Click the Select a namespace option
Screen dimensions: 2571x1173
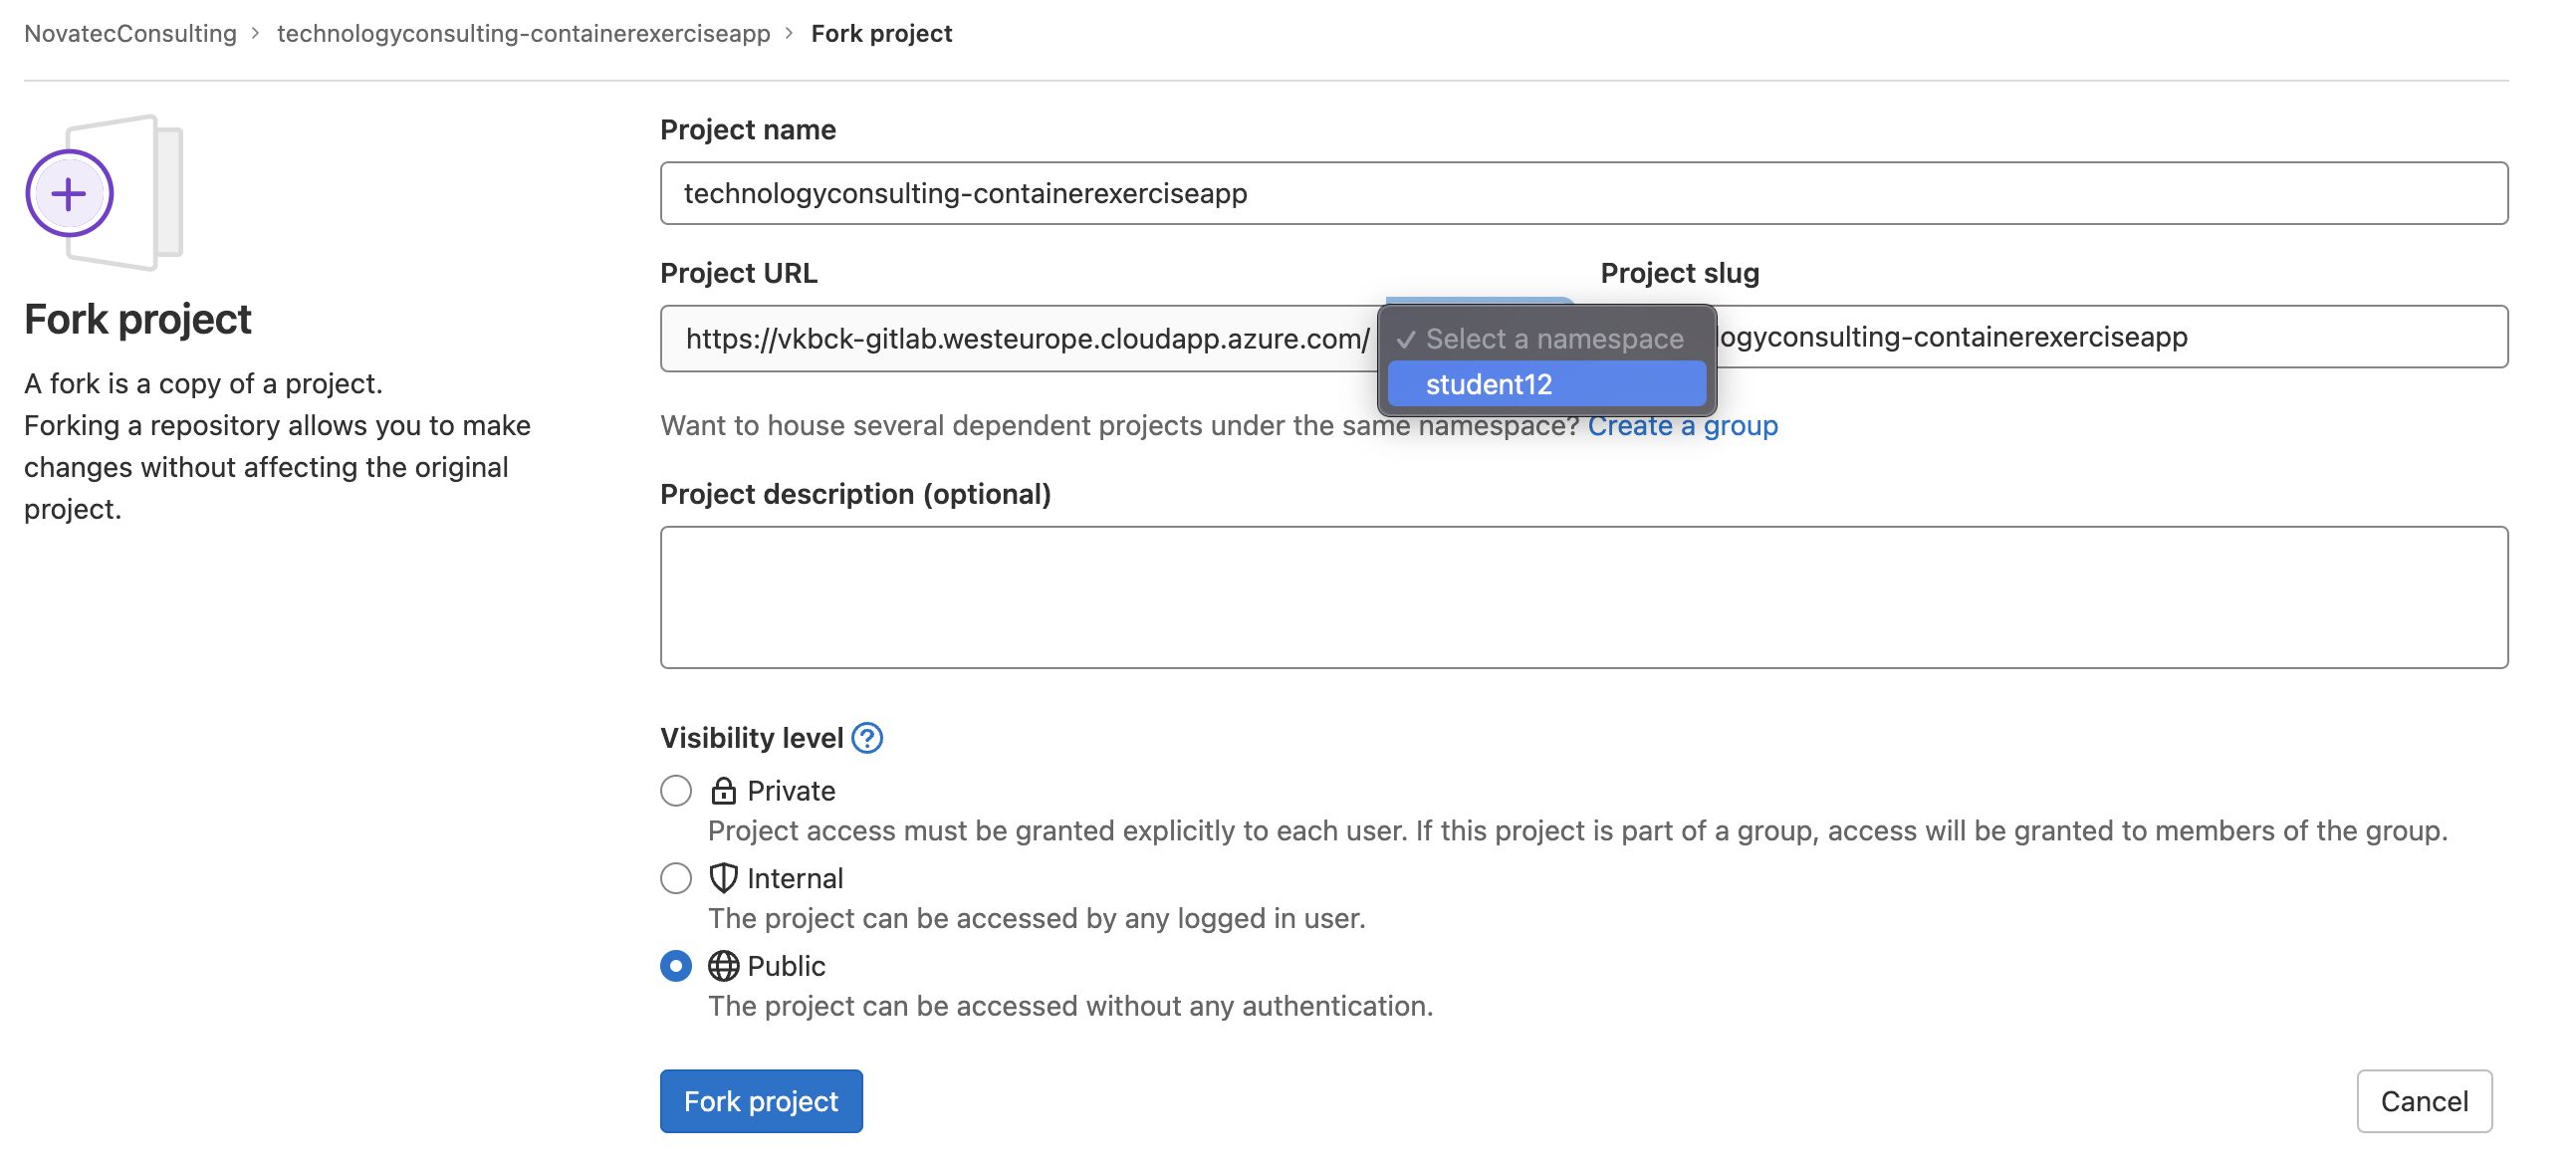1545,339
